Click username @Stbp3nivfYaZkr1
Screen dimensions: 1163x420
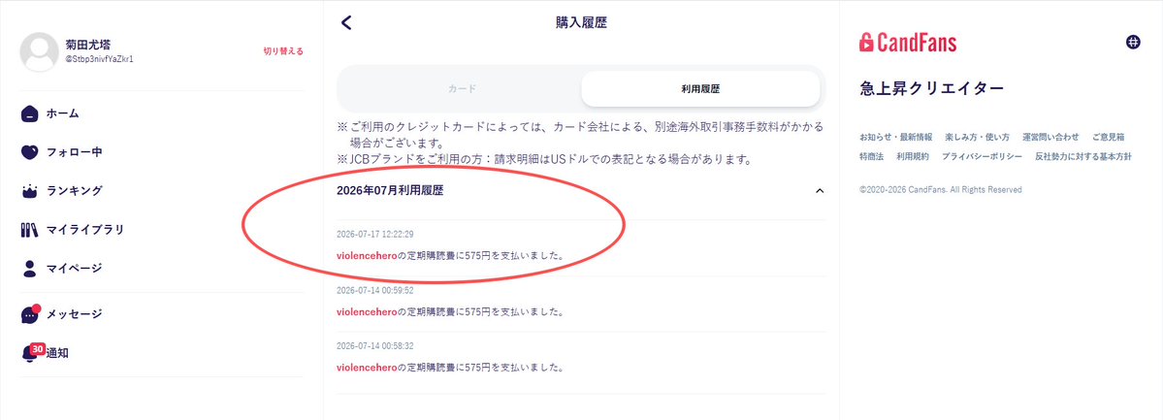(99, 58)
